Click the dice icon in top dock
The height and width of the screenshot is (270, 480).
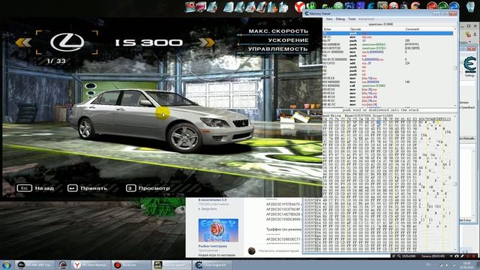click(x=283, y=7)
